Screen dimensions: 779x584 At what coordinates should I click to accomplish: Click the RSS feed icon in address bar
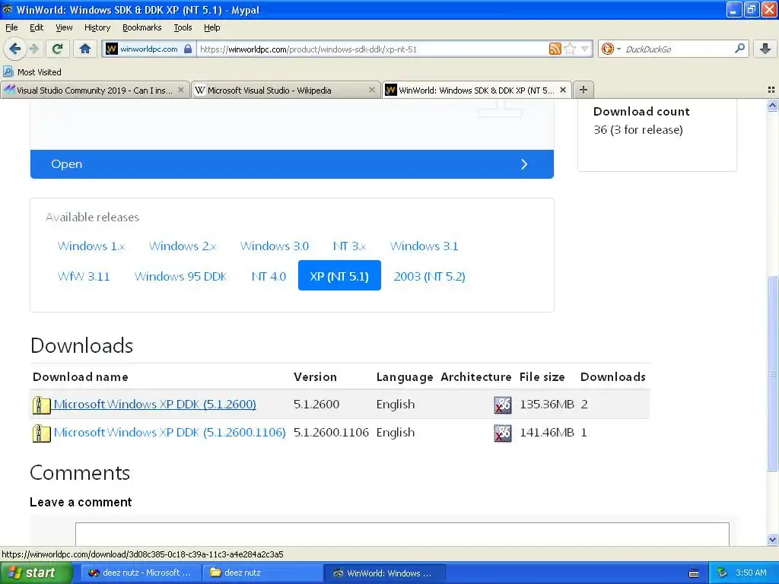(555, 49)
